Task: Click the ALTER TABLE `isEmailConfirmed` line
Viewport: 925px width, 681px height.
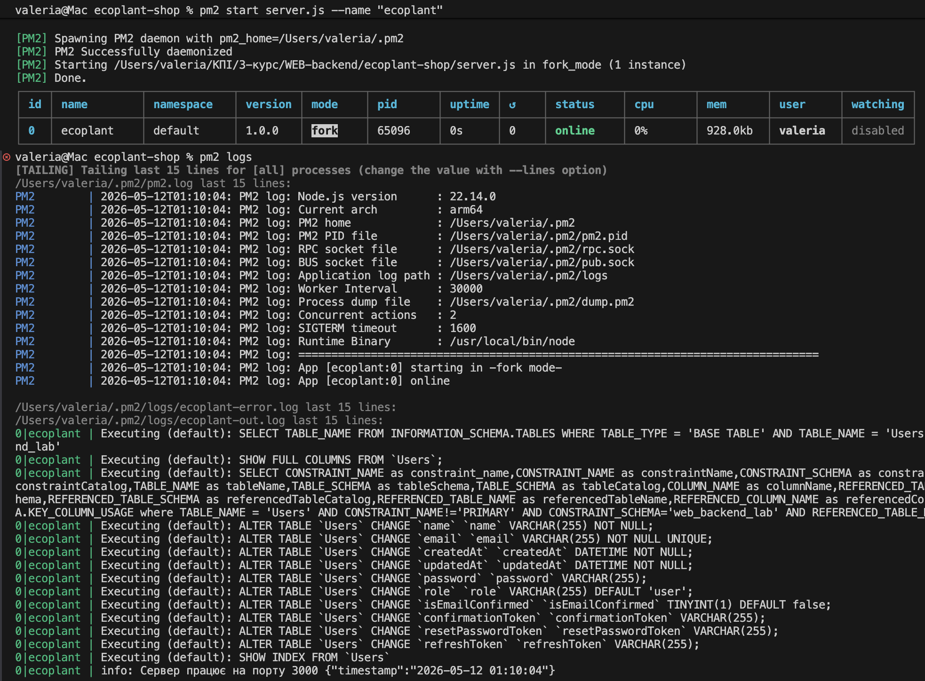Action: pyautogui.click(x=423, y=605)
